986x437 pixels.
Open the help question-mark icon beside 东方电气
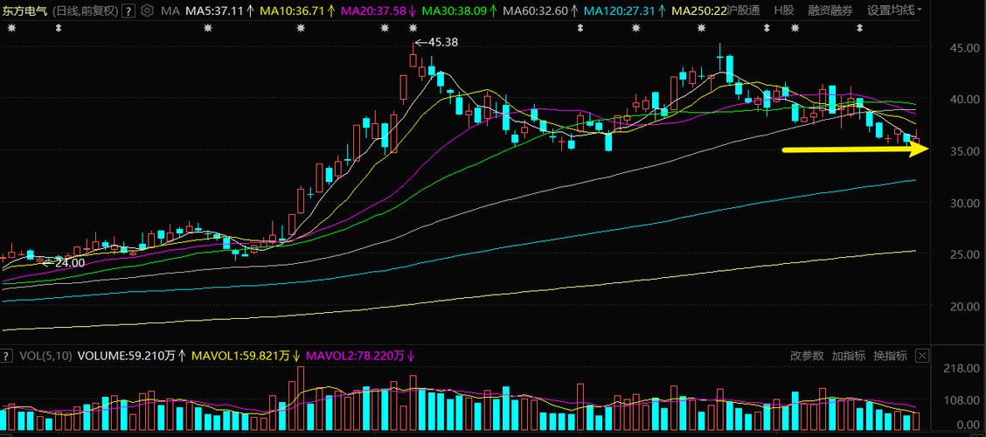(128, 10)
